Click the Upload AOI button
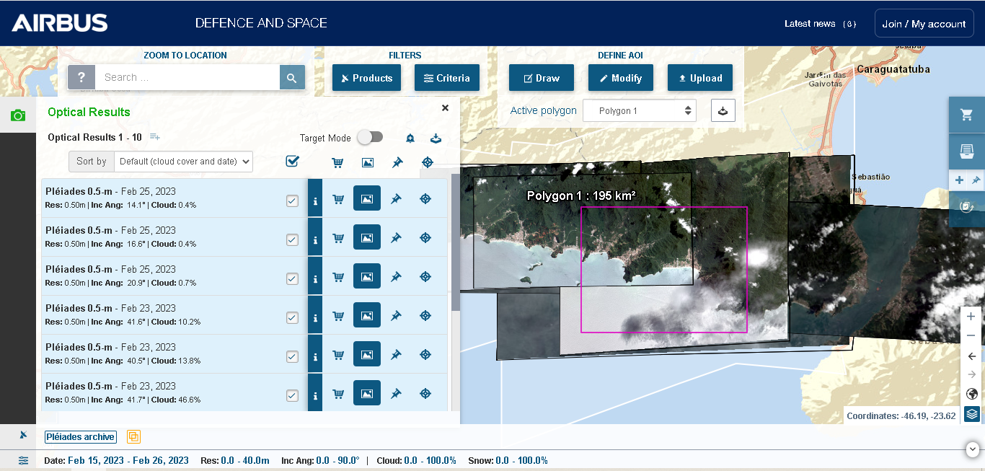 (x=700, y=78)
